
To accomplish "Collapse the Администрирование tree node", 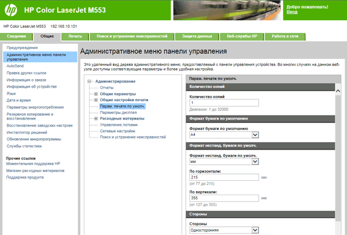I will tap(90, 81).
